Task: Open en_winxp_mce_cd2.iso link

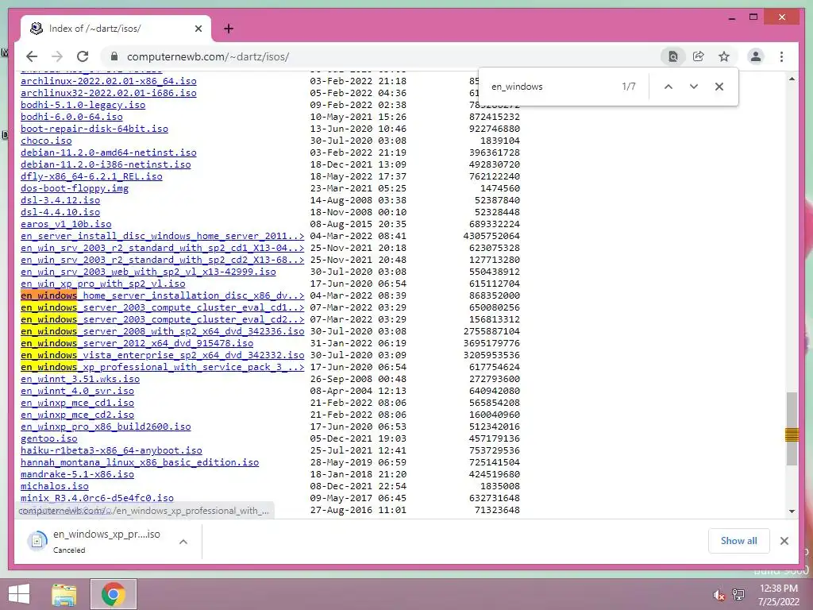Action: [x=77, y=415]
